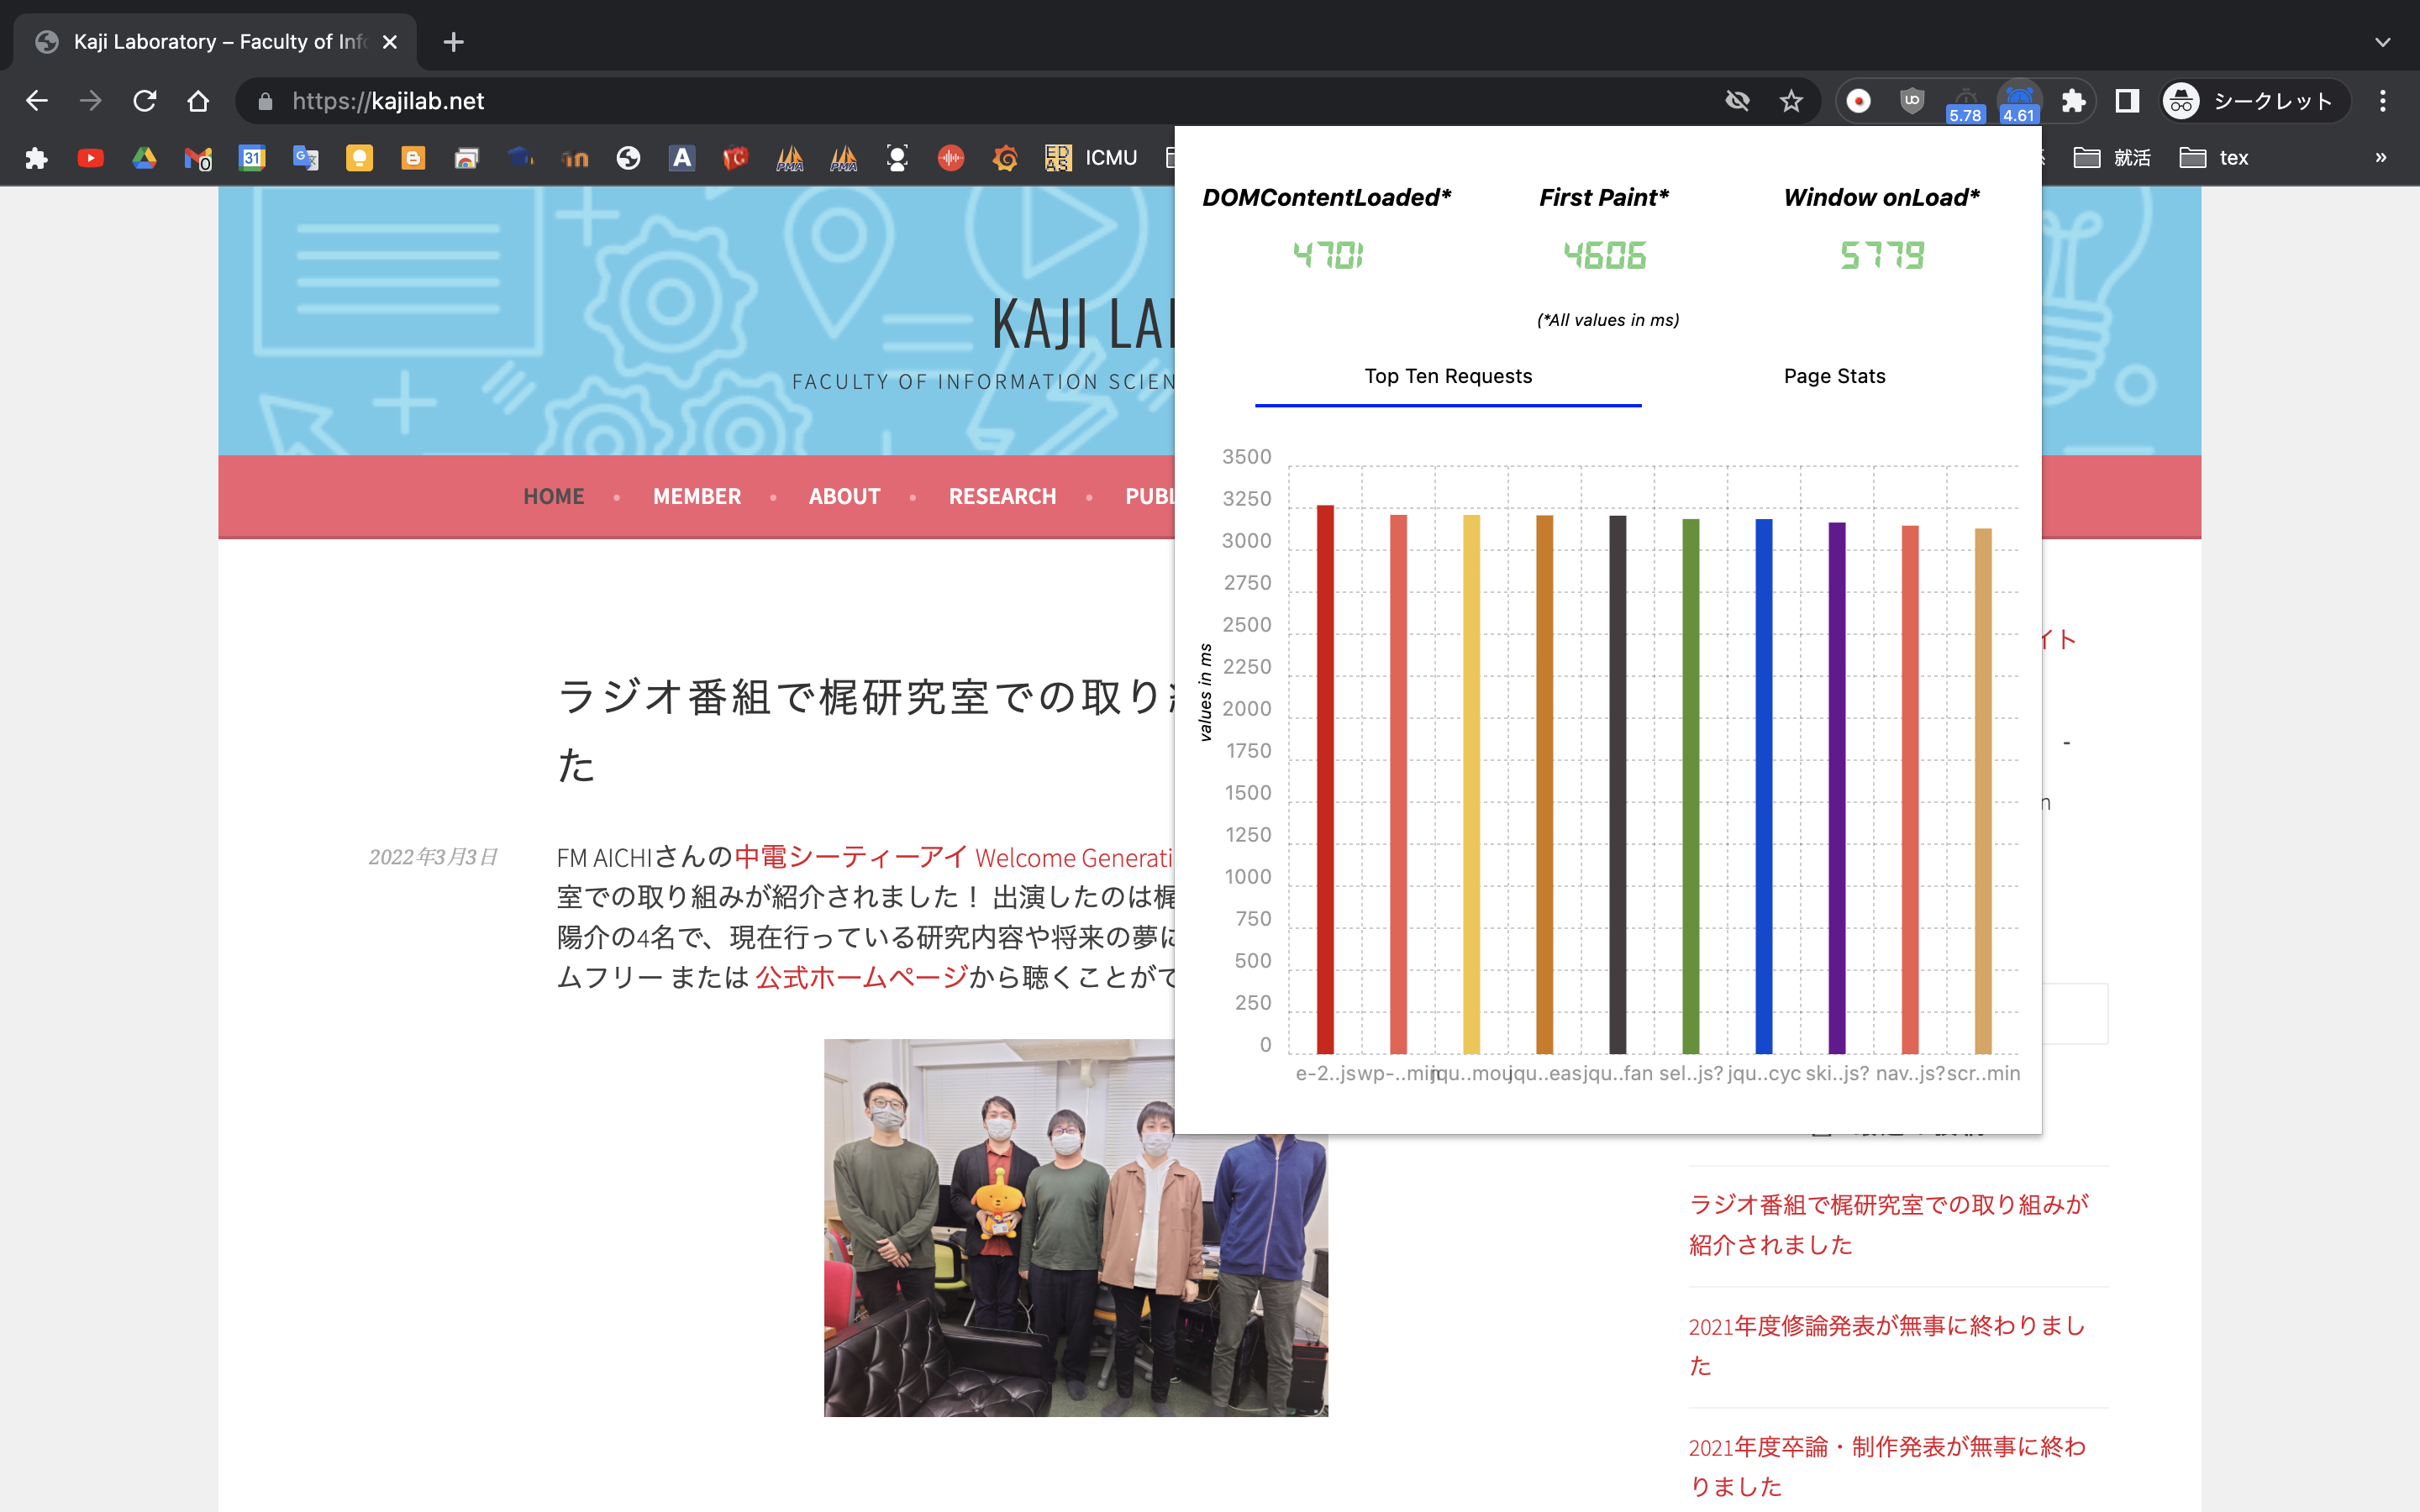The height and width of the screenshot is (1512, 2420).
Task: Open the Chrome three-dot menu
Action: click(2382, 101)
